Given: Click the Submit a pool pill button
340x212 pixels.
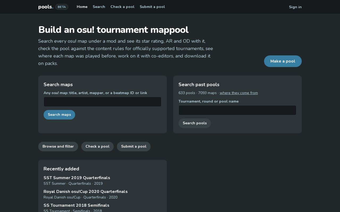Looking at the screenshot, I should point(134,147).
